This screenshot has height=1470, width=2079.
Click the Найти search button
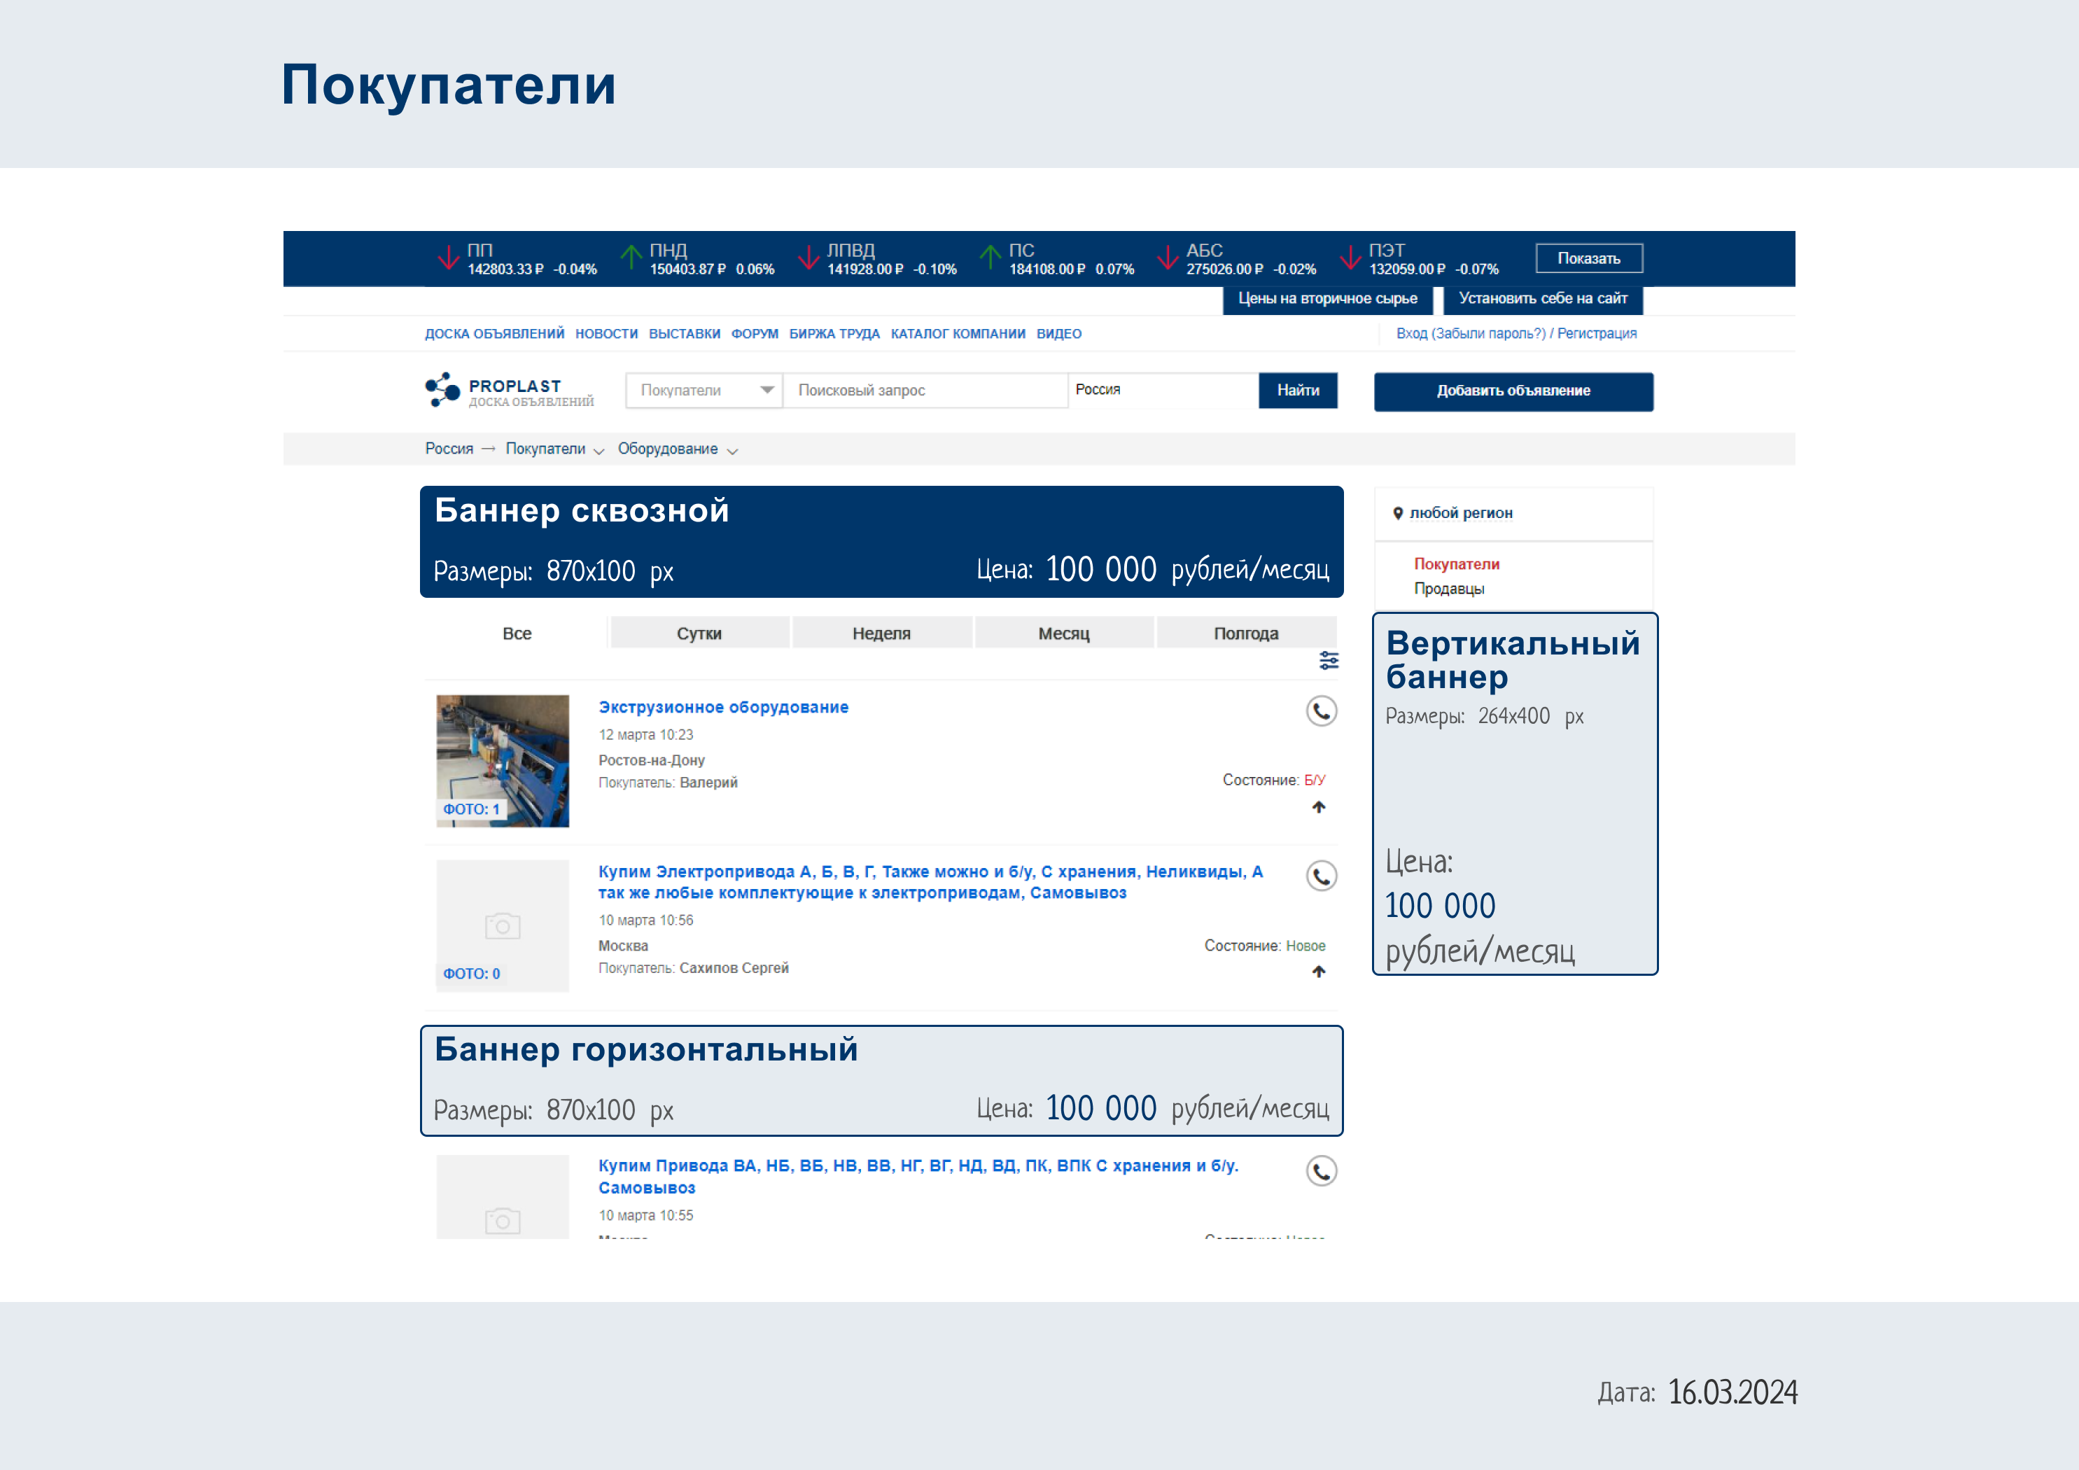(x=1298, y=391)
